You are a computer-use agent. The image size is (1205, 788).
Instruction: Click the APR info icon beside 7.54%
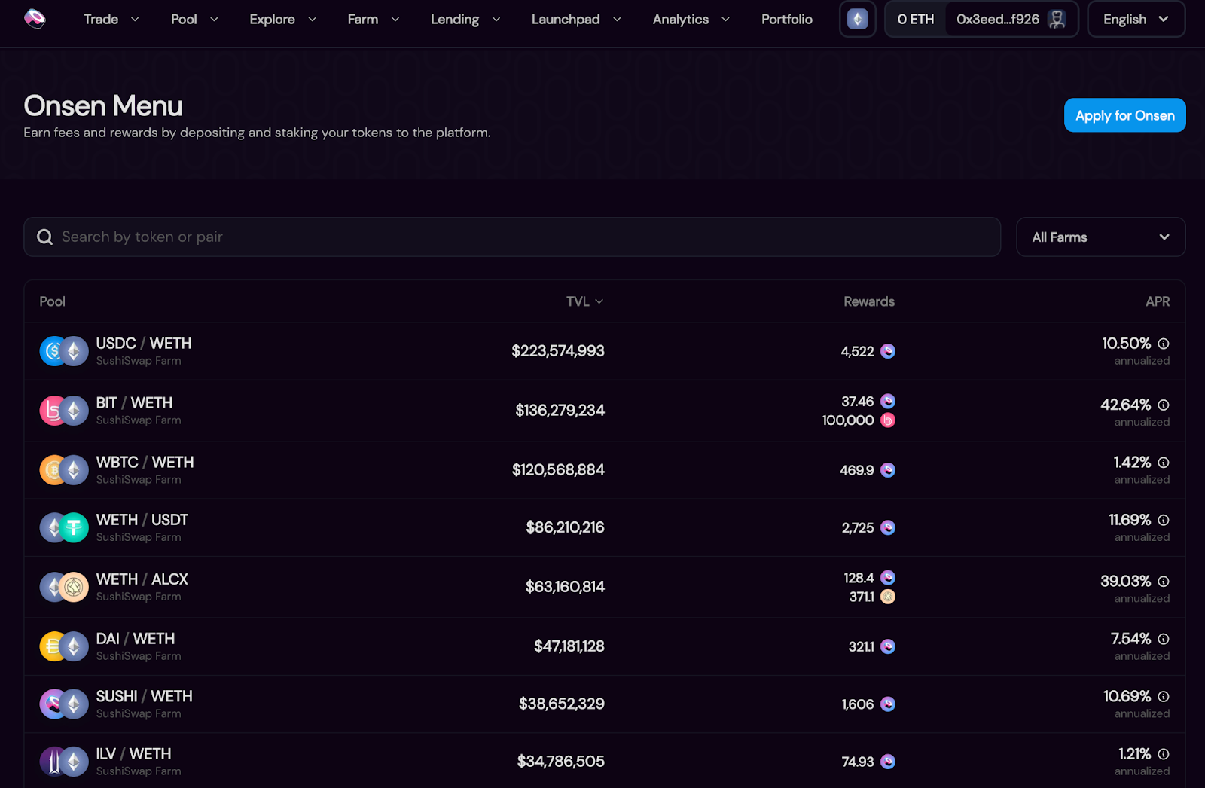tap(1164, 639)
